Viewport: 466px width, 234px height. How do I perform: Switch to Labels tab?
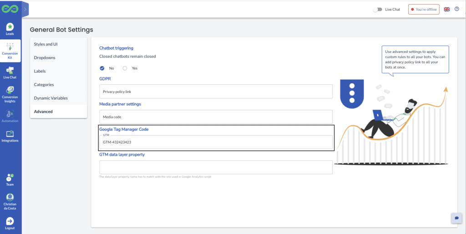pyautogui.click(x=59, y=71)
